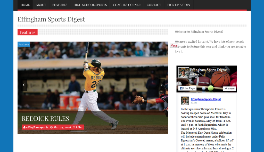Navigate to HIGH SCHOOL SPORTS
This screenshot has height=152, width=264.
click(x=90, y=5)
